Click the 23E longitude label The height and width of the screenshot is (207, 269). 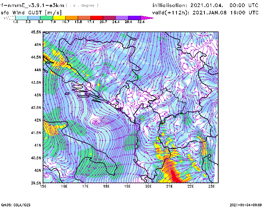coord(212,186)
